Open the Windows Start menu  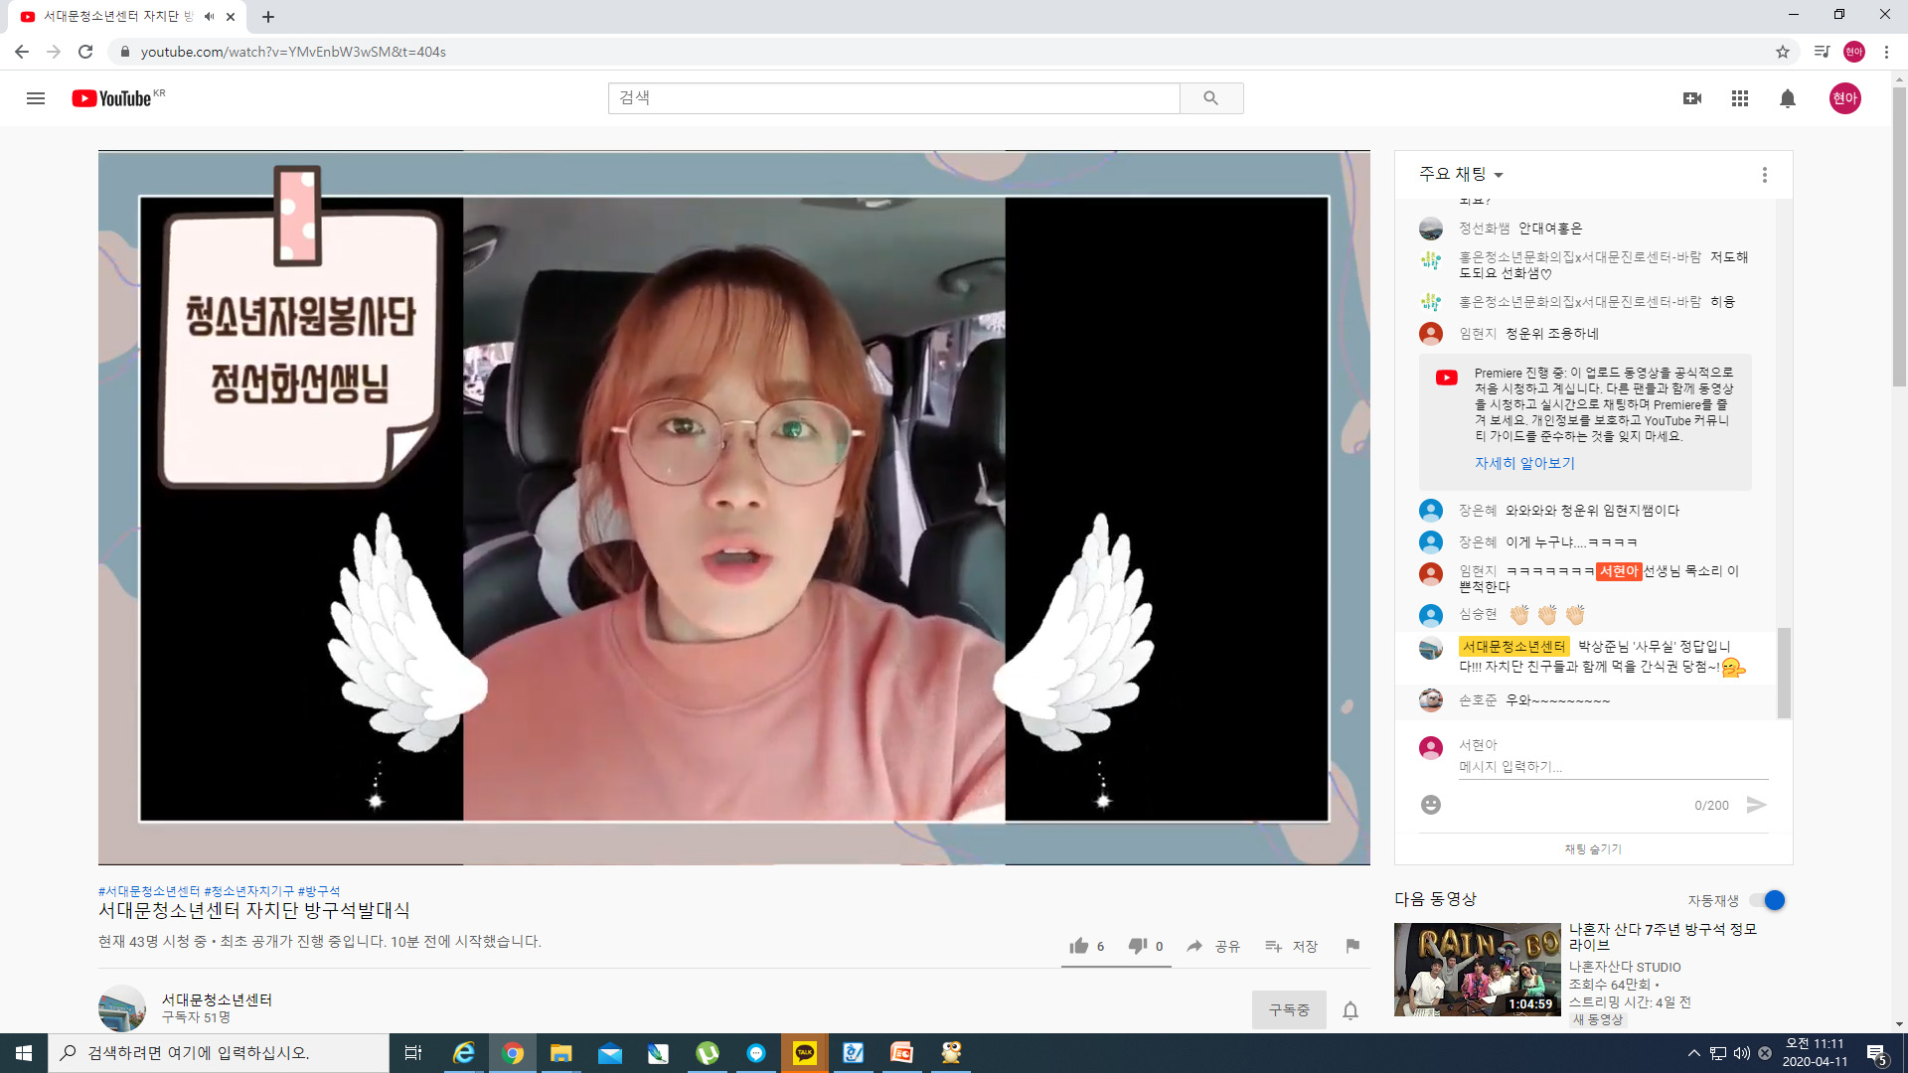25,1052
